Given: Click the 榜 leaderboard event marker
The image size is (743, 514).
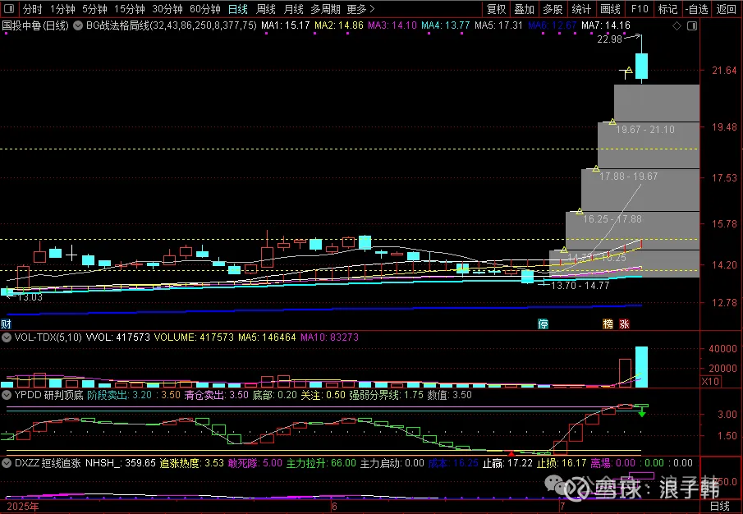Looking at the screenshot, I should click(608, 324).
